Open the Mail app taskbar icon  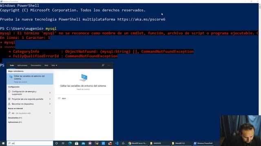coord(83,143)
